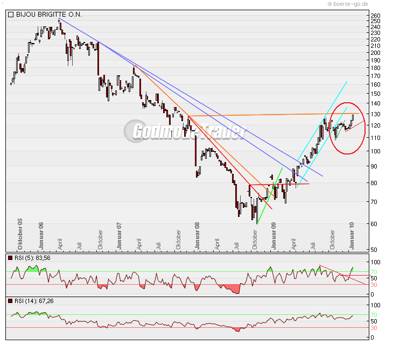Click the 220 price axis value

pos(375,39)
